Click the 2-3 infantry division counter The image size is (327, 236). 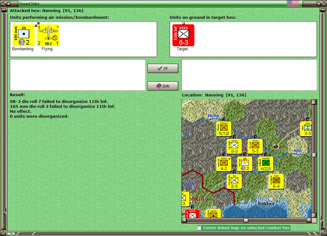pos(234,181)
